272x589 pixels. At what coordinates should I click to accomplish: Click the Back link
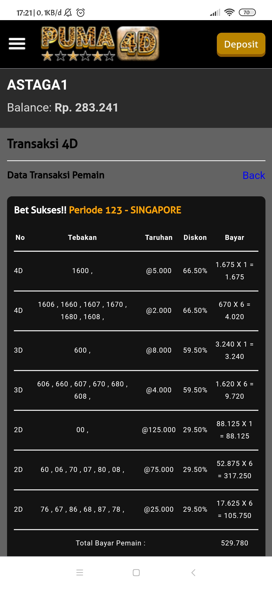(x=254, y=175)
